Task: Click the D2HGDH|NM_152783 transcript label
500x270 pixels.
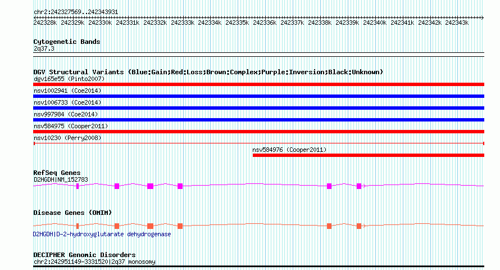Action: [x=61, y=179]
